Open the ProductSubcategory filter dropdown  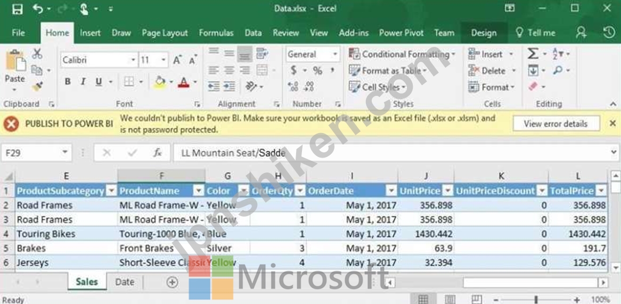click(112, 191)
